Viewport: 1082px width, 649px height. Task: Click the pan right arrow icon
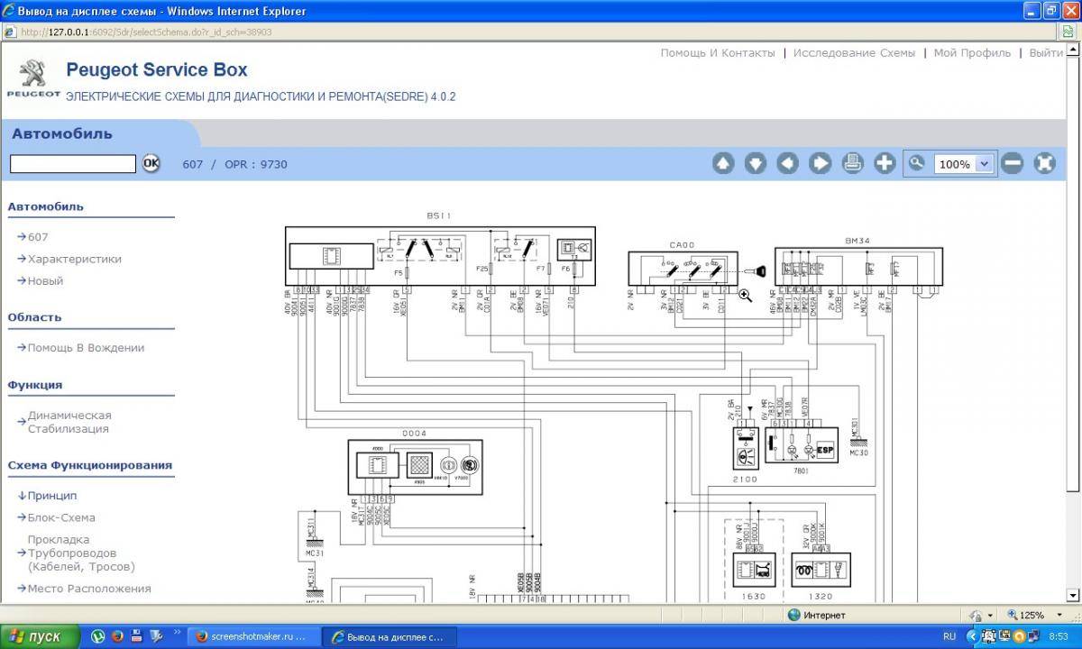coord(821,163)
